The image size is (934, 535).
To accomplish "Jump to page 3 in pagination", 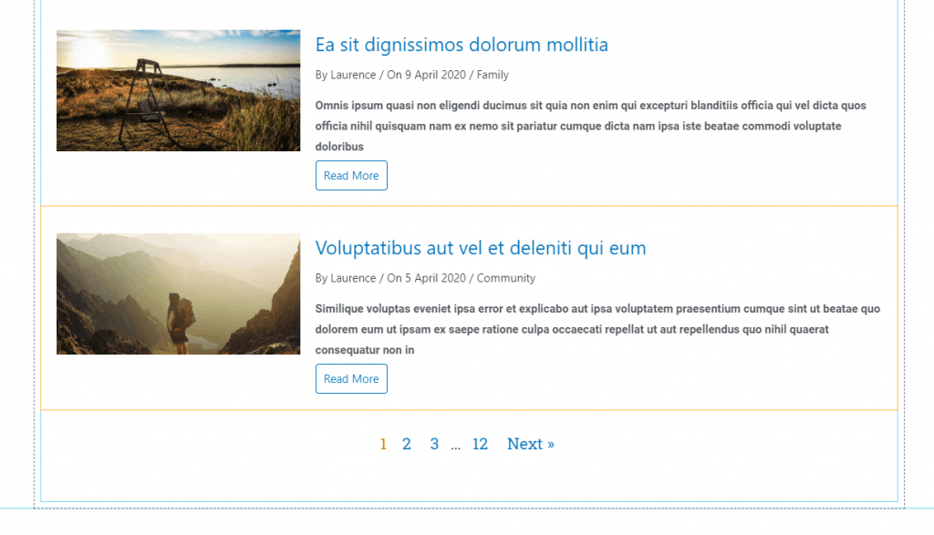I will point(434,445).
